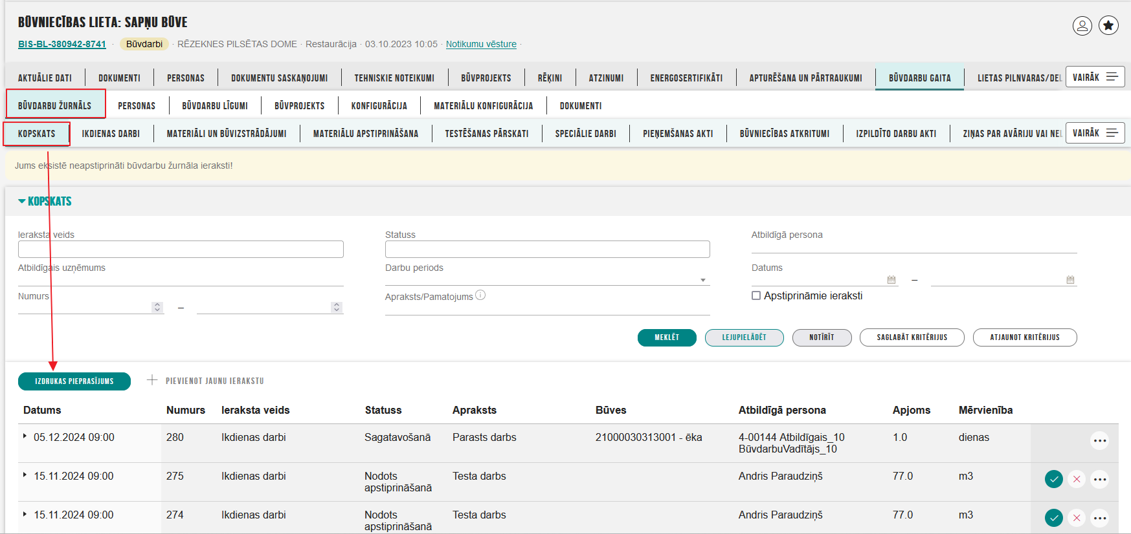Image resolution: width=1131 pixels, height=534 pixels.
Task: Open the Notikumu vēsture link
Action: tap(481, 44)
